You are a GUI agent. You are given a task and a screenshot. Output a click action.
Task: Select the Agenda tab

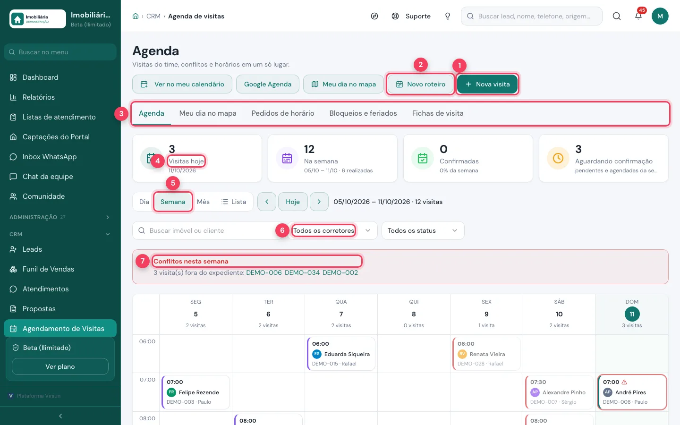click(x=152, y=113)
